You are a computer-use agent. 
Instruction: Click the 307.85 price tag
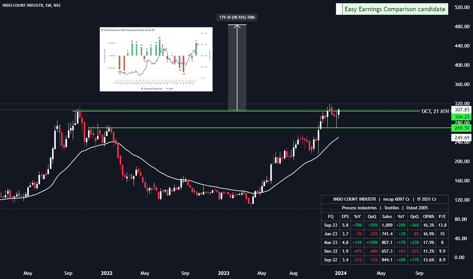pyautogui.click(x=462, y=110)
